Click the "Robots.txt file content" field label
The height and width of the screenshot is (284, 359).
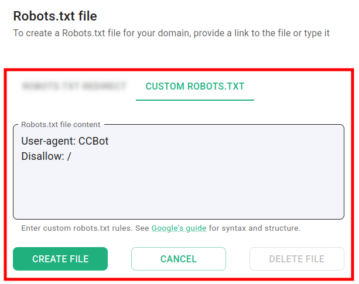(60, 124)
